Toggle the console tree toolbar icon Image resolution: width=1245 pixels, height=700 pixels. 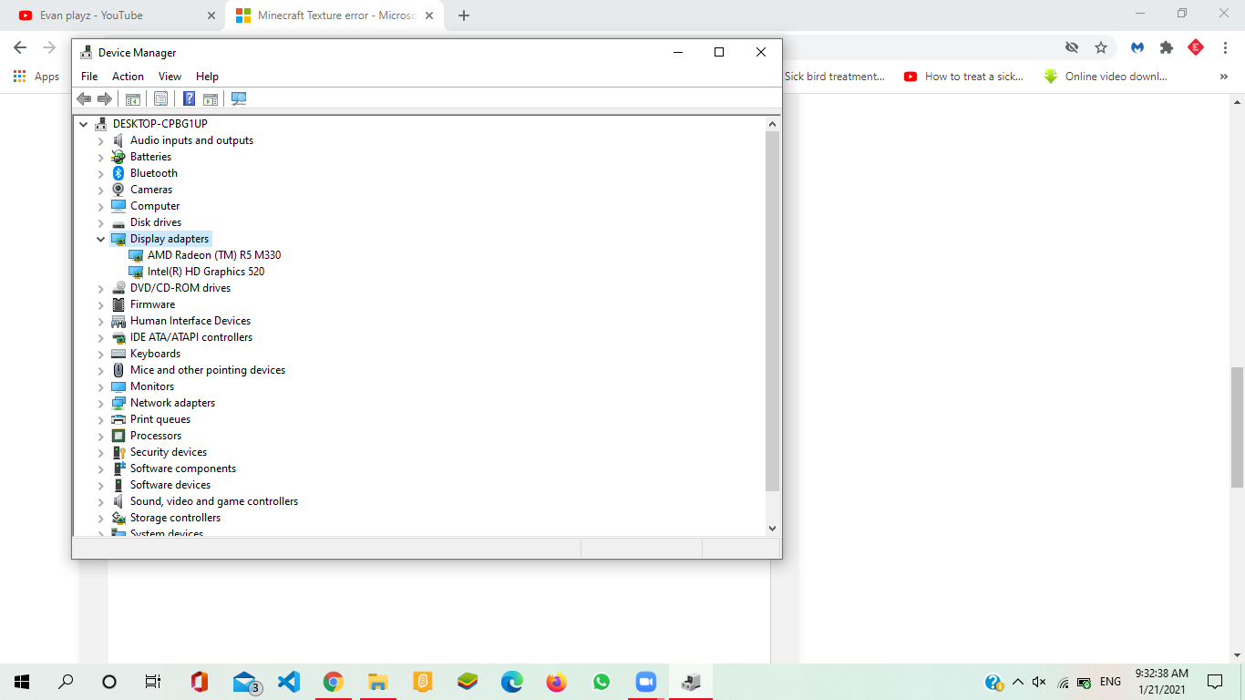133,98
